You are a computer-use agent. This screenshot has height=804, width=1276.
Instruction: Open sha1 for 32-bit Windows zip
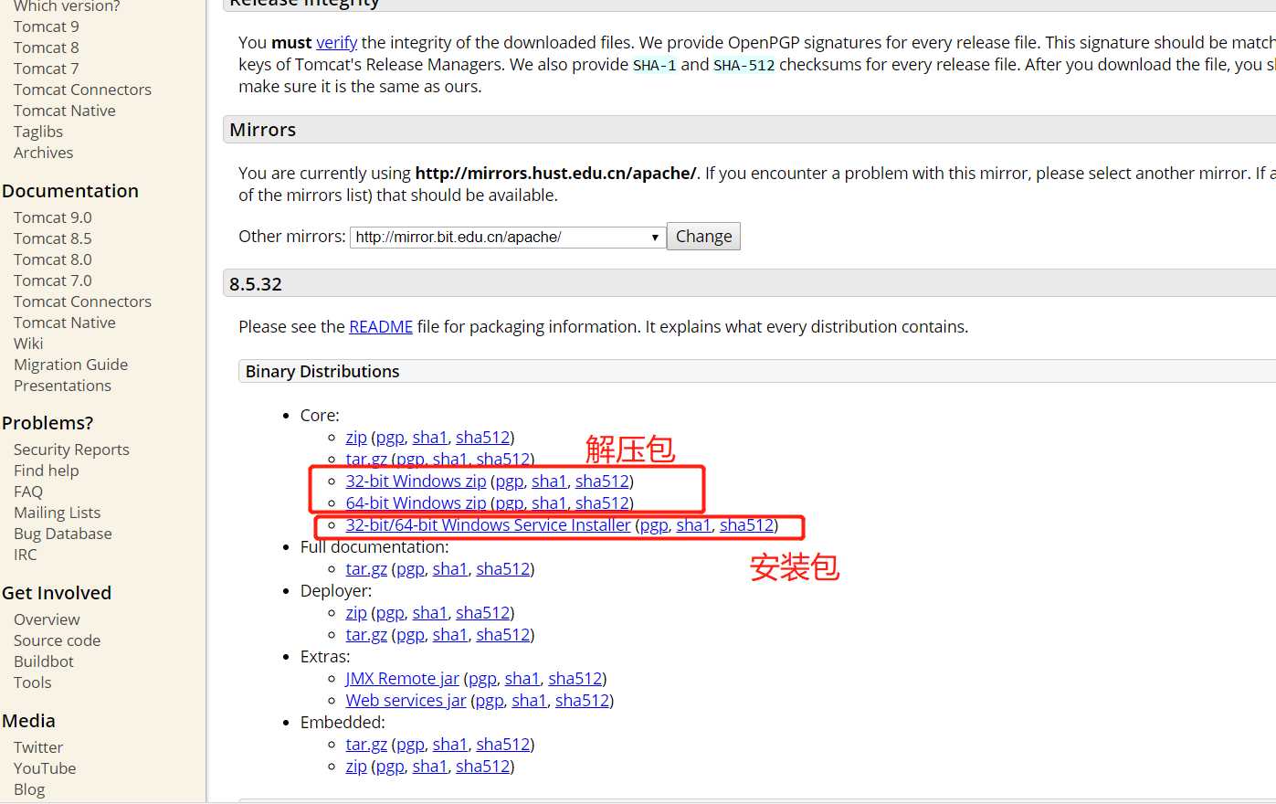coord(549,481)
